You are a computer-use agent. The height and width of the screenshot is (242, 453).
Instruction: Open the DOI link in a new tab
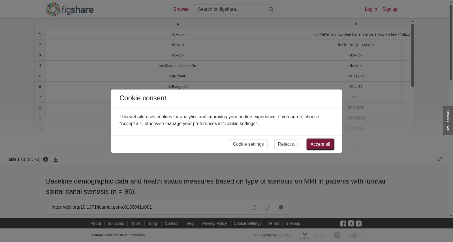point(254,207)
